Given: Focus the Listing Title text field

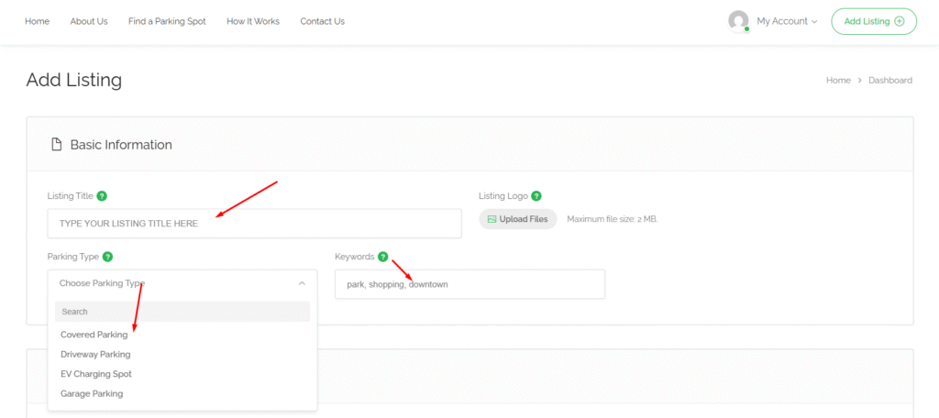Looking at the screenshot, I should tap(254, 224).
